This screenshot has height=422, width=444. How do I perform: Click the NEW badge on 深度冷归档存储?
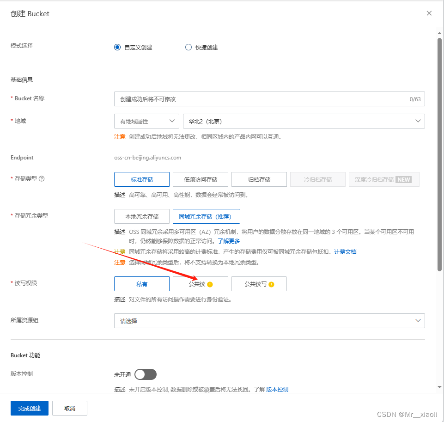(404, 179)
